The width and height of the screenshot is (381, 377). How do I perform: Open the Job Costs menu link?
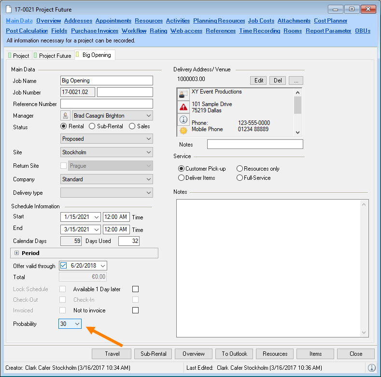click(x=261, y=21)
